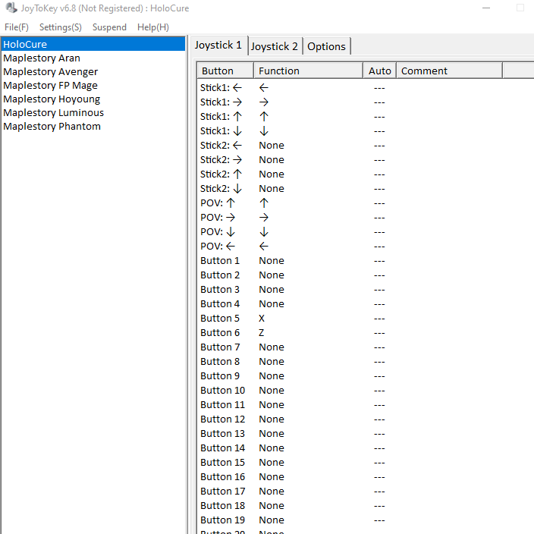Select the Maplestory Hoyoung profile
Image resolution: width=534 pixels, height=534 pixels.
(x=93, y=99)
